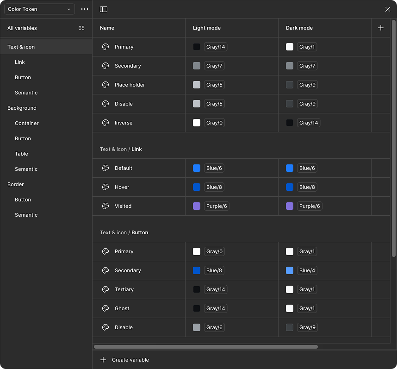Click Gray/14 alias for Primary light mode
397x369 pixels.
pyautogui.click(x=216, y=47)
